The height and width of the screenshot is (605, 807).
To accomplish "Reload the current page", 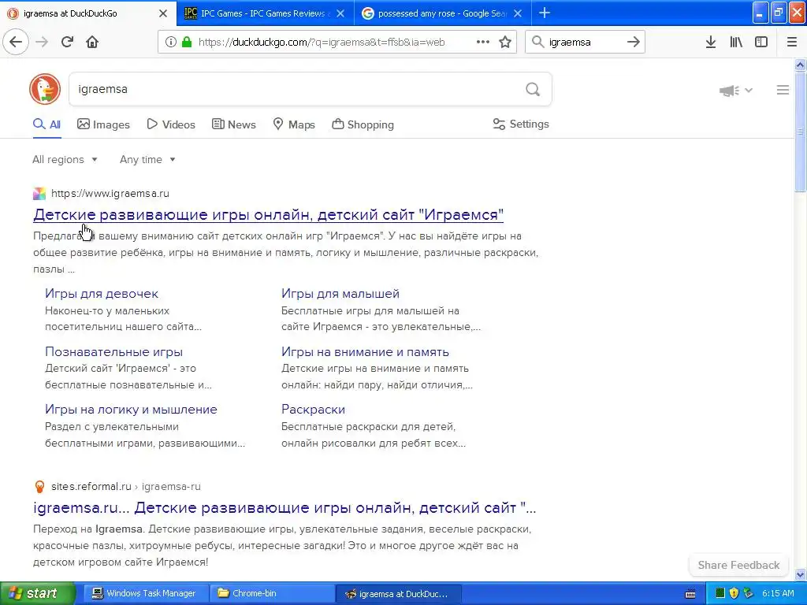I will 67,42.
